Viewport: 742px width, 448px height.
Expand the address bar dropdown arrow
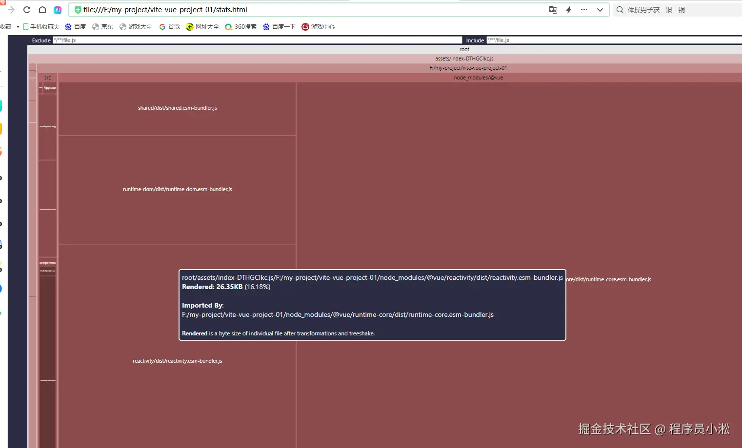pos(600,10)
